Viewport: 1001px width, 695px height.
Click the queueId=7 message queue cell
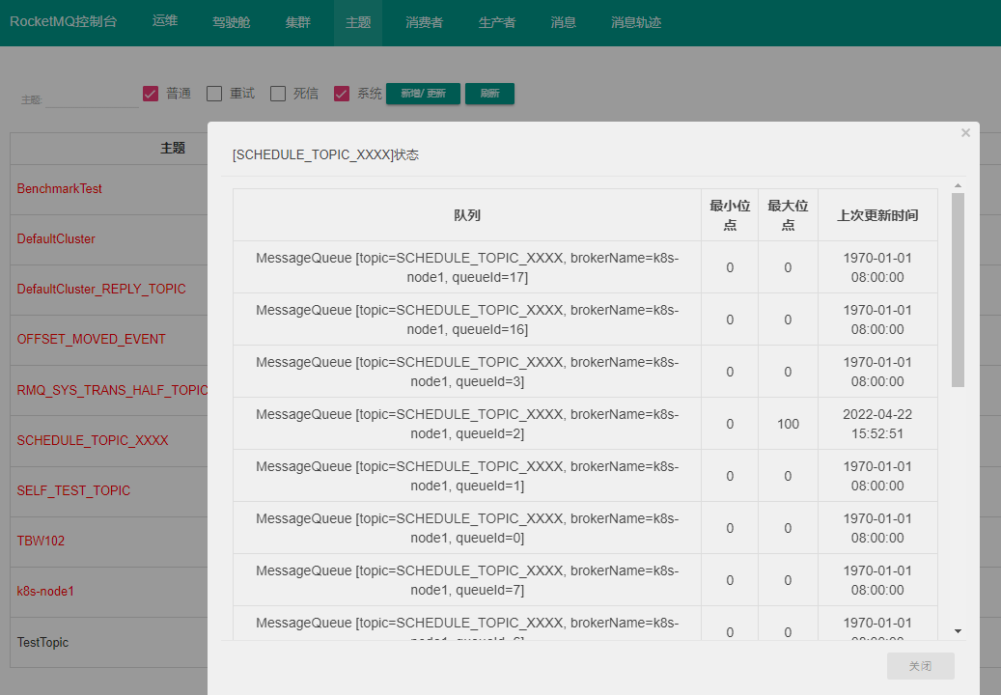coord(467,580)
